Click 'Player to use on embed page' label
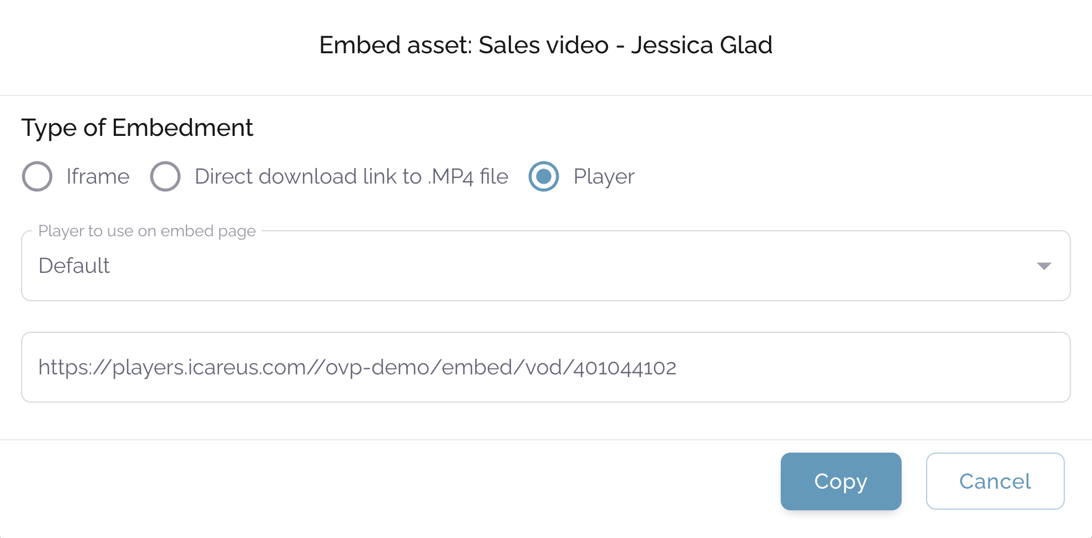 point(147,231)
